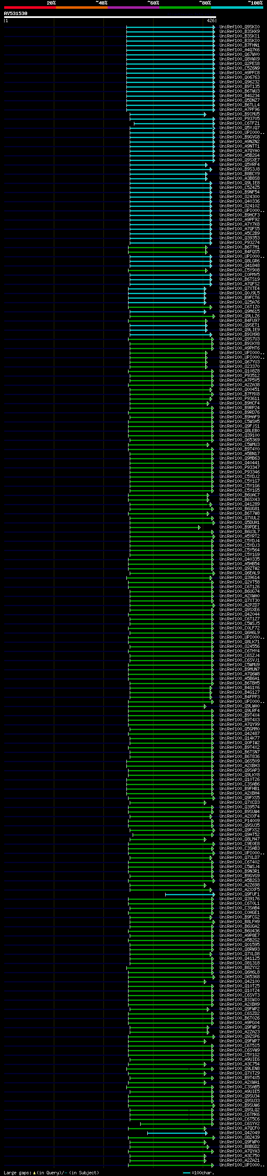Select hit label UniRef100_Q14K77

pos(239,738)
